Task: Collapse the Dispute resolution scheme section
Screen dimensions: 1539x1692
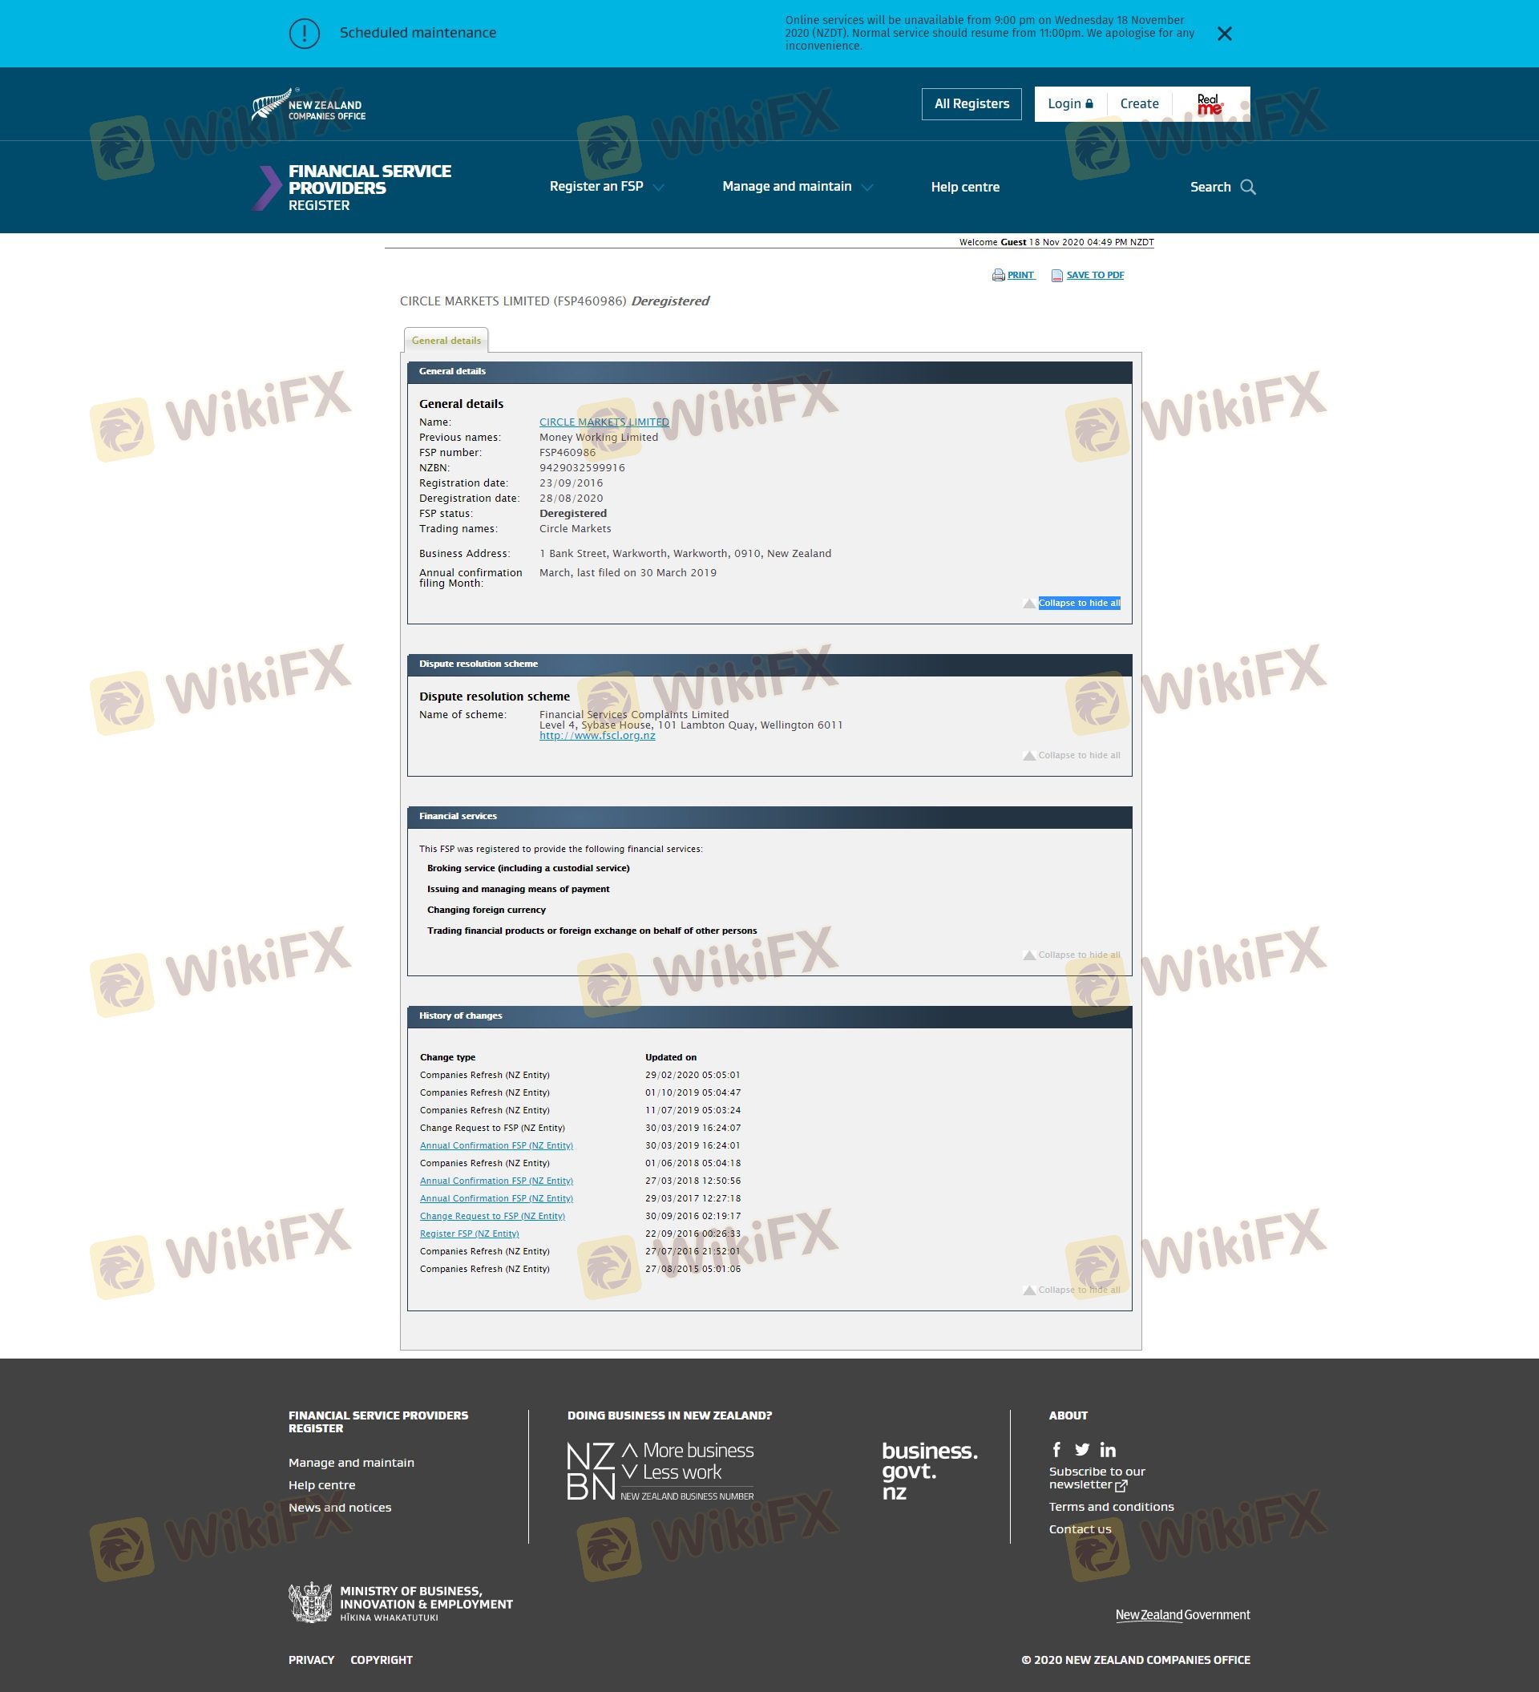Action: point(1078,755)
